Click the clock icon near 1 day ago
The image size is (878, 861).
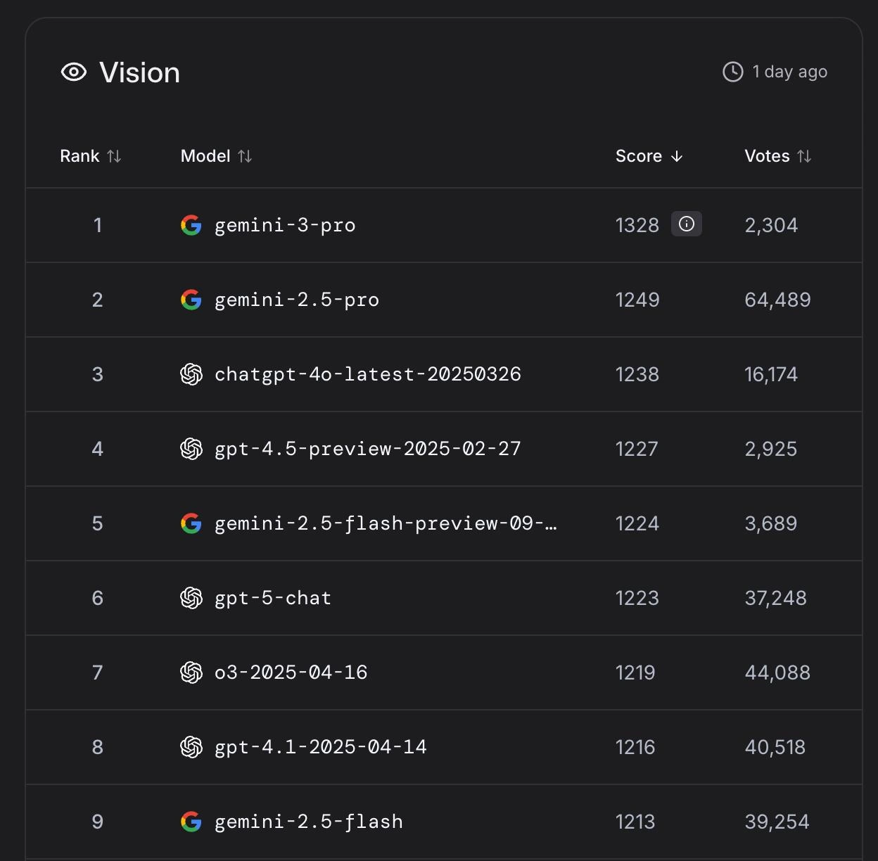click(733, 72)
